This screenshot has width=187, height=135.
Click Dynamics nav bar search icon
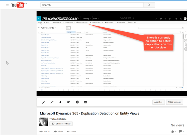click(x=156, y=19)
